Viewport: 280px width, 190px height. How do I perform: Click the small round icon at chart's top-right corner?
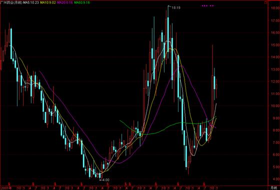coord(265,2)
